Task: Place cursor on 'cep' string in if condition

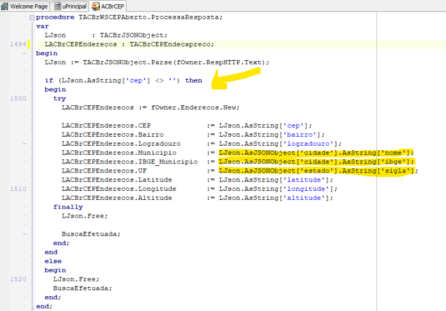Action: (136, 80)
